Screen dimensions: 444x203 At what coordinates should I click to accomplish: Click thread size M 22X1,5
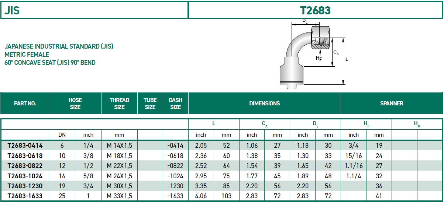click(119, 166)
